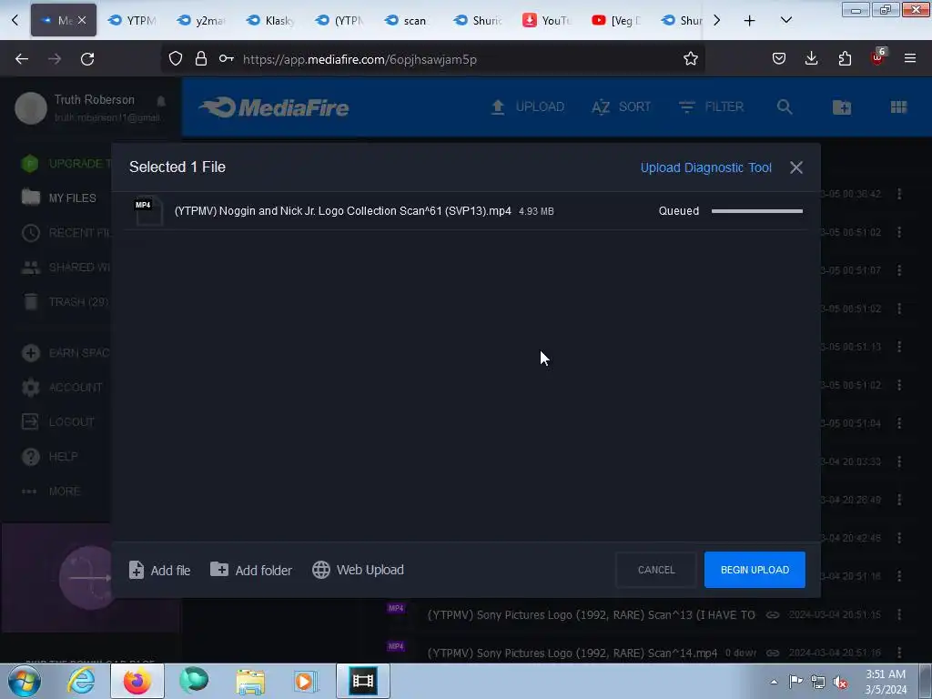Switch to grid view icon
Viewport: 932px width, 699px height.
pos(898,107)
